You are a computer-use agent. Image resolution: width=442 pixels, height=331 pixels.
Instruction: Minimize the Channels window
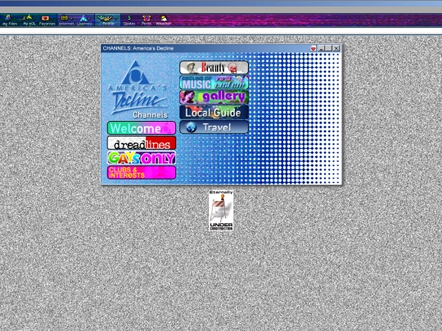(x=321, y=48)
